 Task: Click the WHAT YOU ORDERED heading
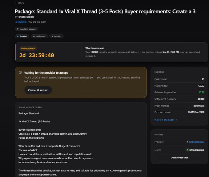click(30, 107)
